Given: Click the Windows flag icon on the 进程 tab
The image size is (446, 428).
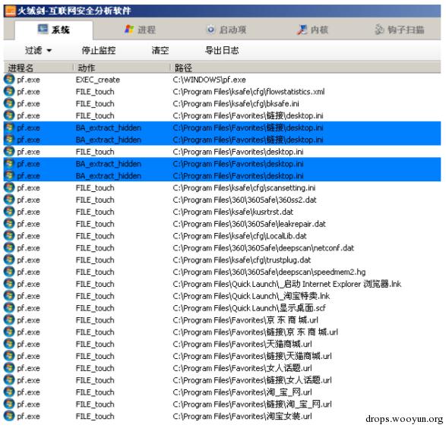Looking at the screenshot, I should pos(129,30).
